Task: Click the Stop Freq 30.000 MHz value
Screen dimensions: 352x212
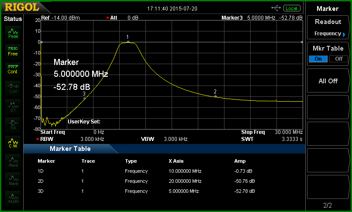Action: point(289,132)
